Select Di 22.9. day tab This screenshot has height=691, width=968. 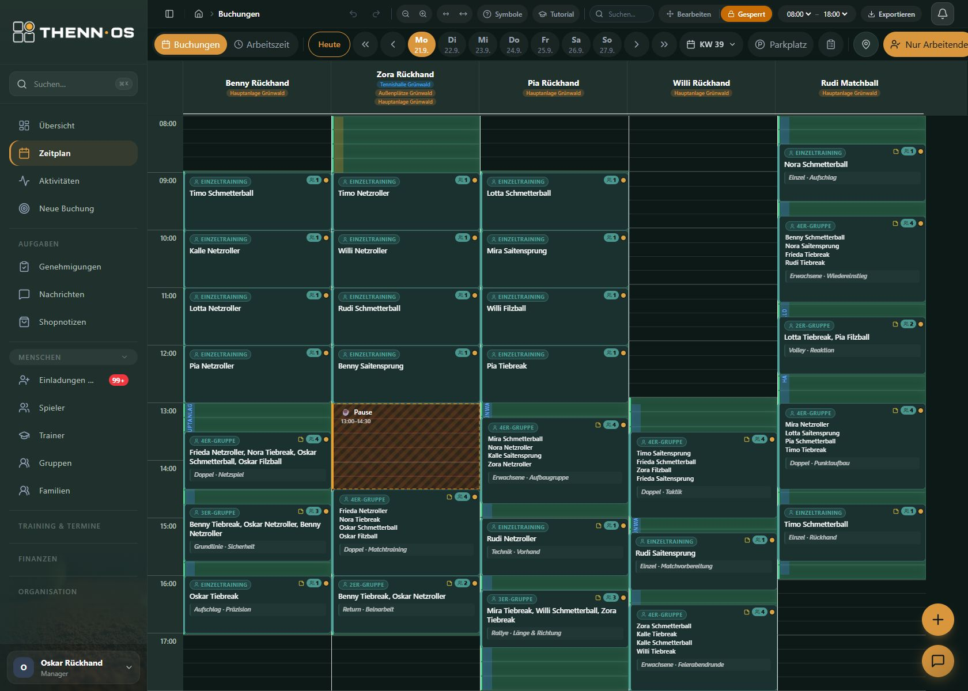coord(452,44)
